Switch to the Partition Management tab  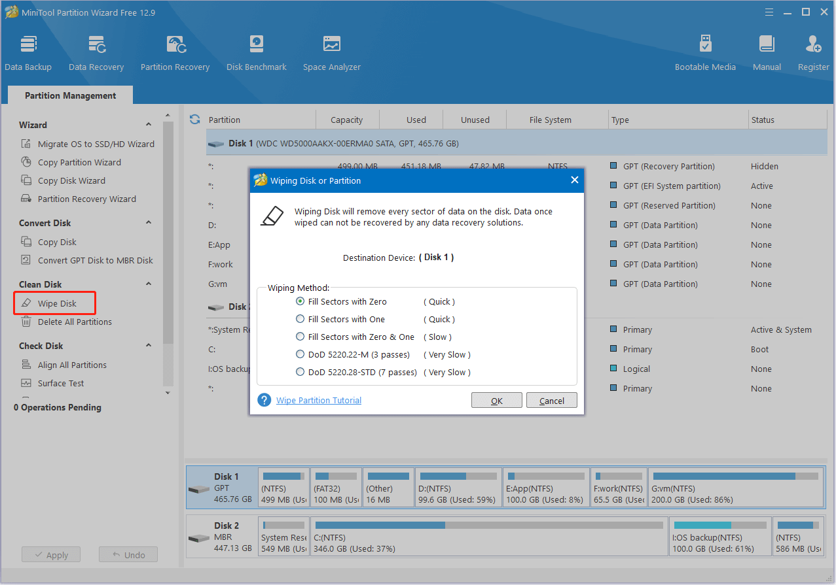69,95
